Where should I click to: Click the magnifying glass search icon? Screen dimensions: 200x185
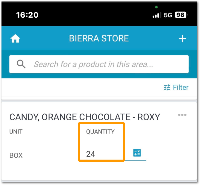click(x=21, y=64)
